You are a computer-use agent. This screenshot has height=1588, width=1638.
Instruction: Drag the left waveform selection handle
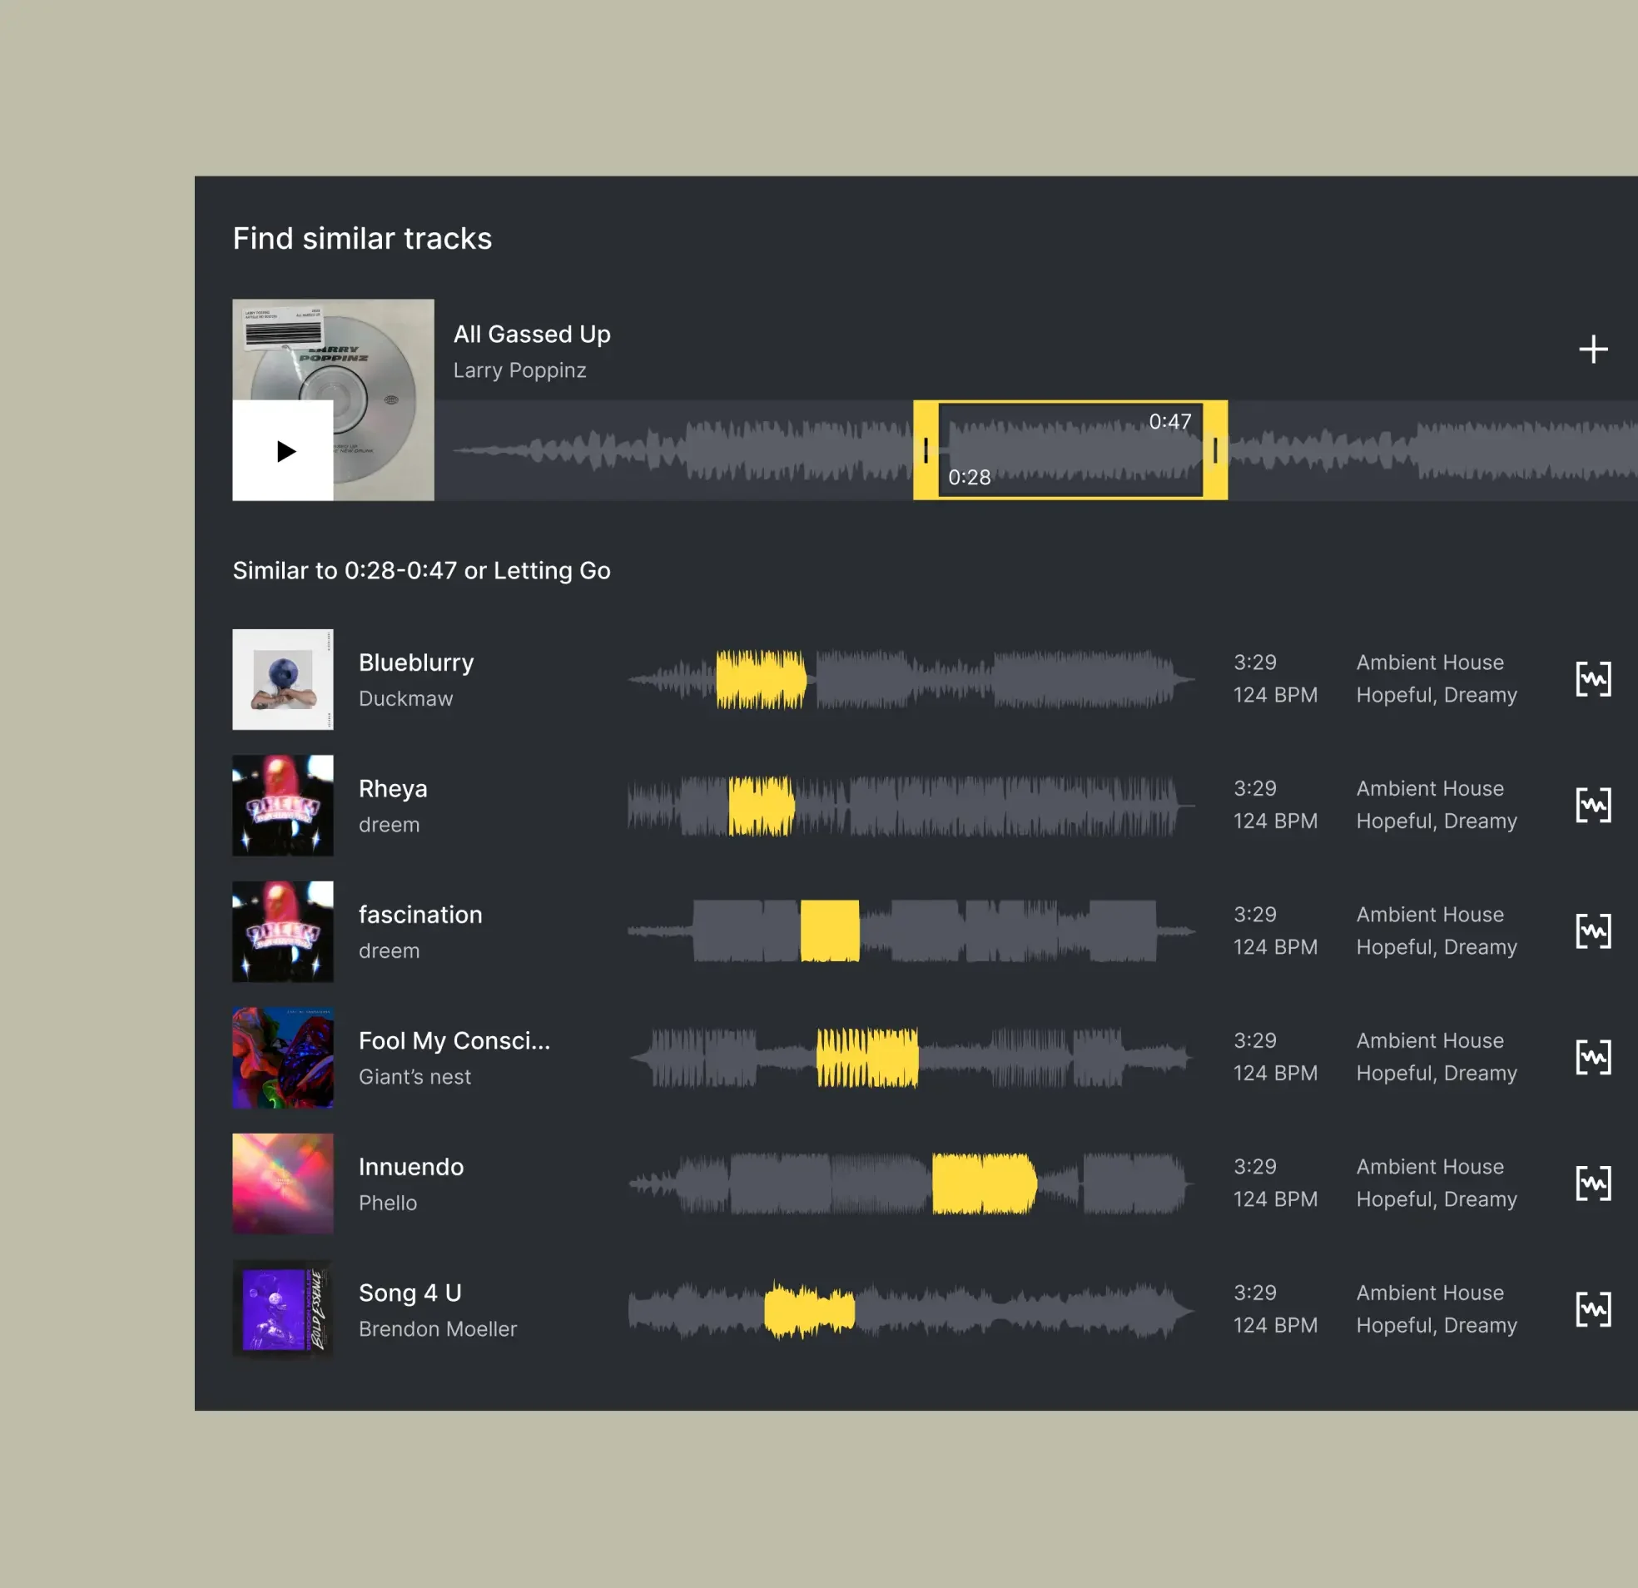931,450
